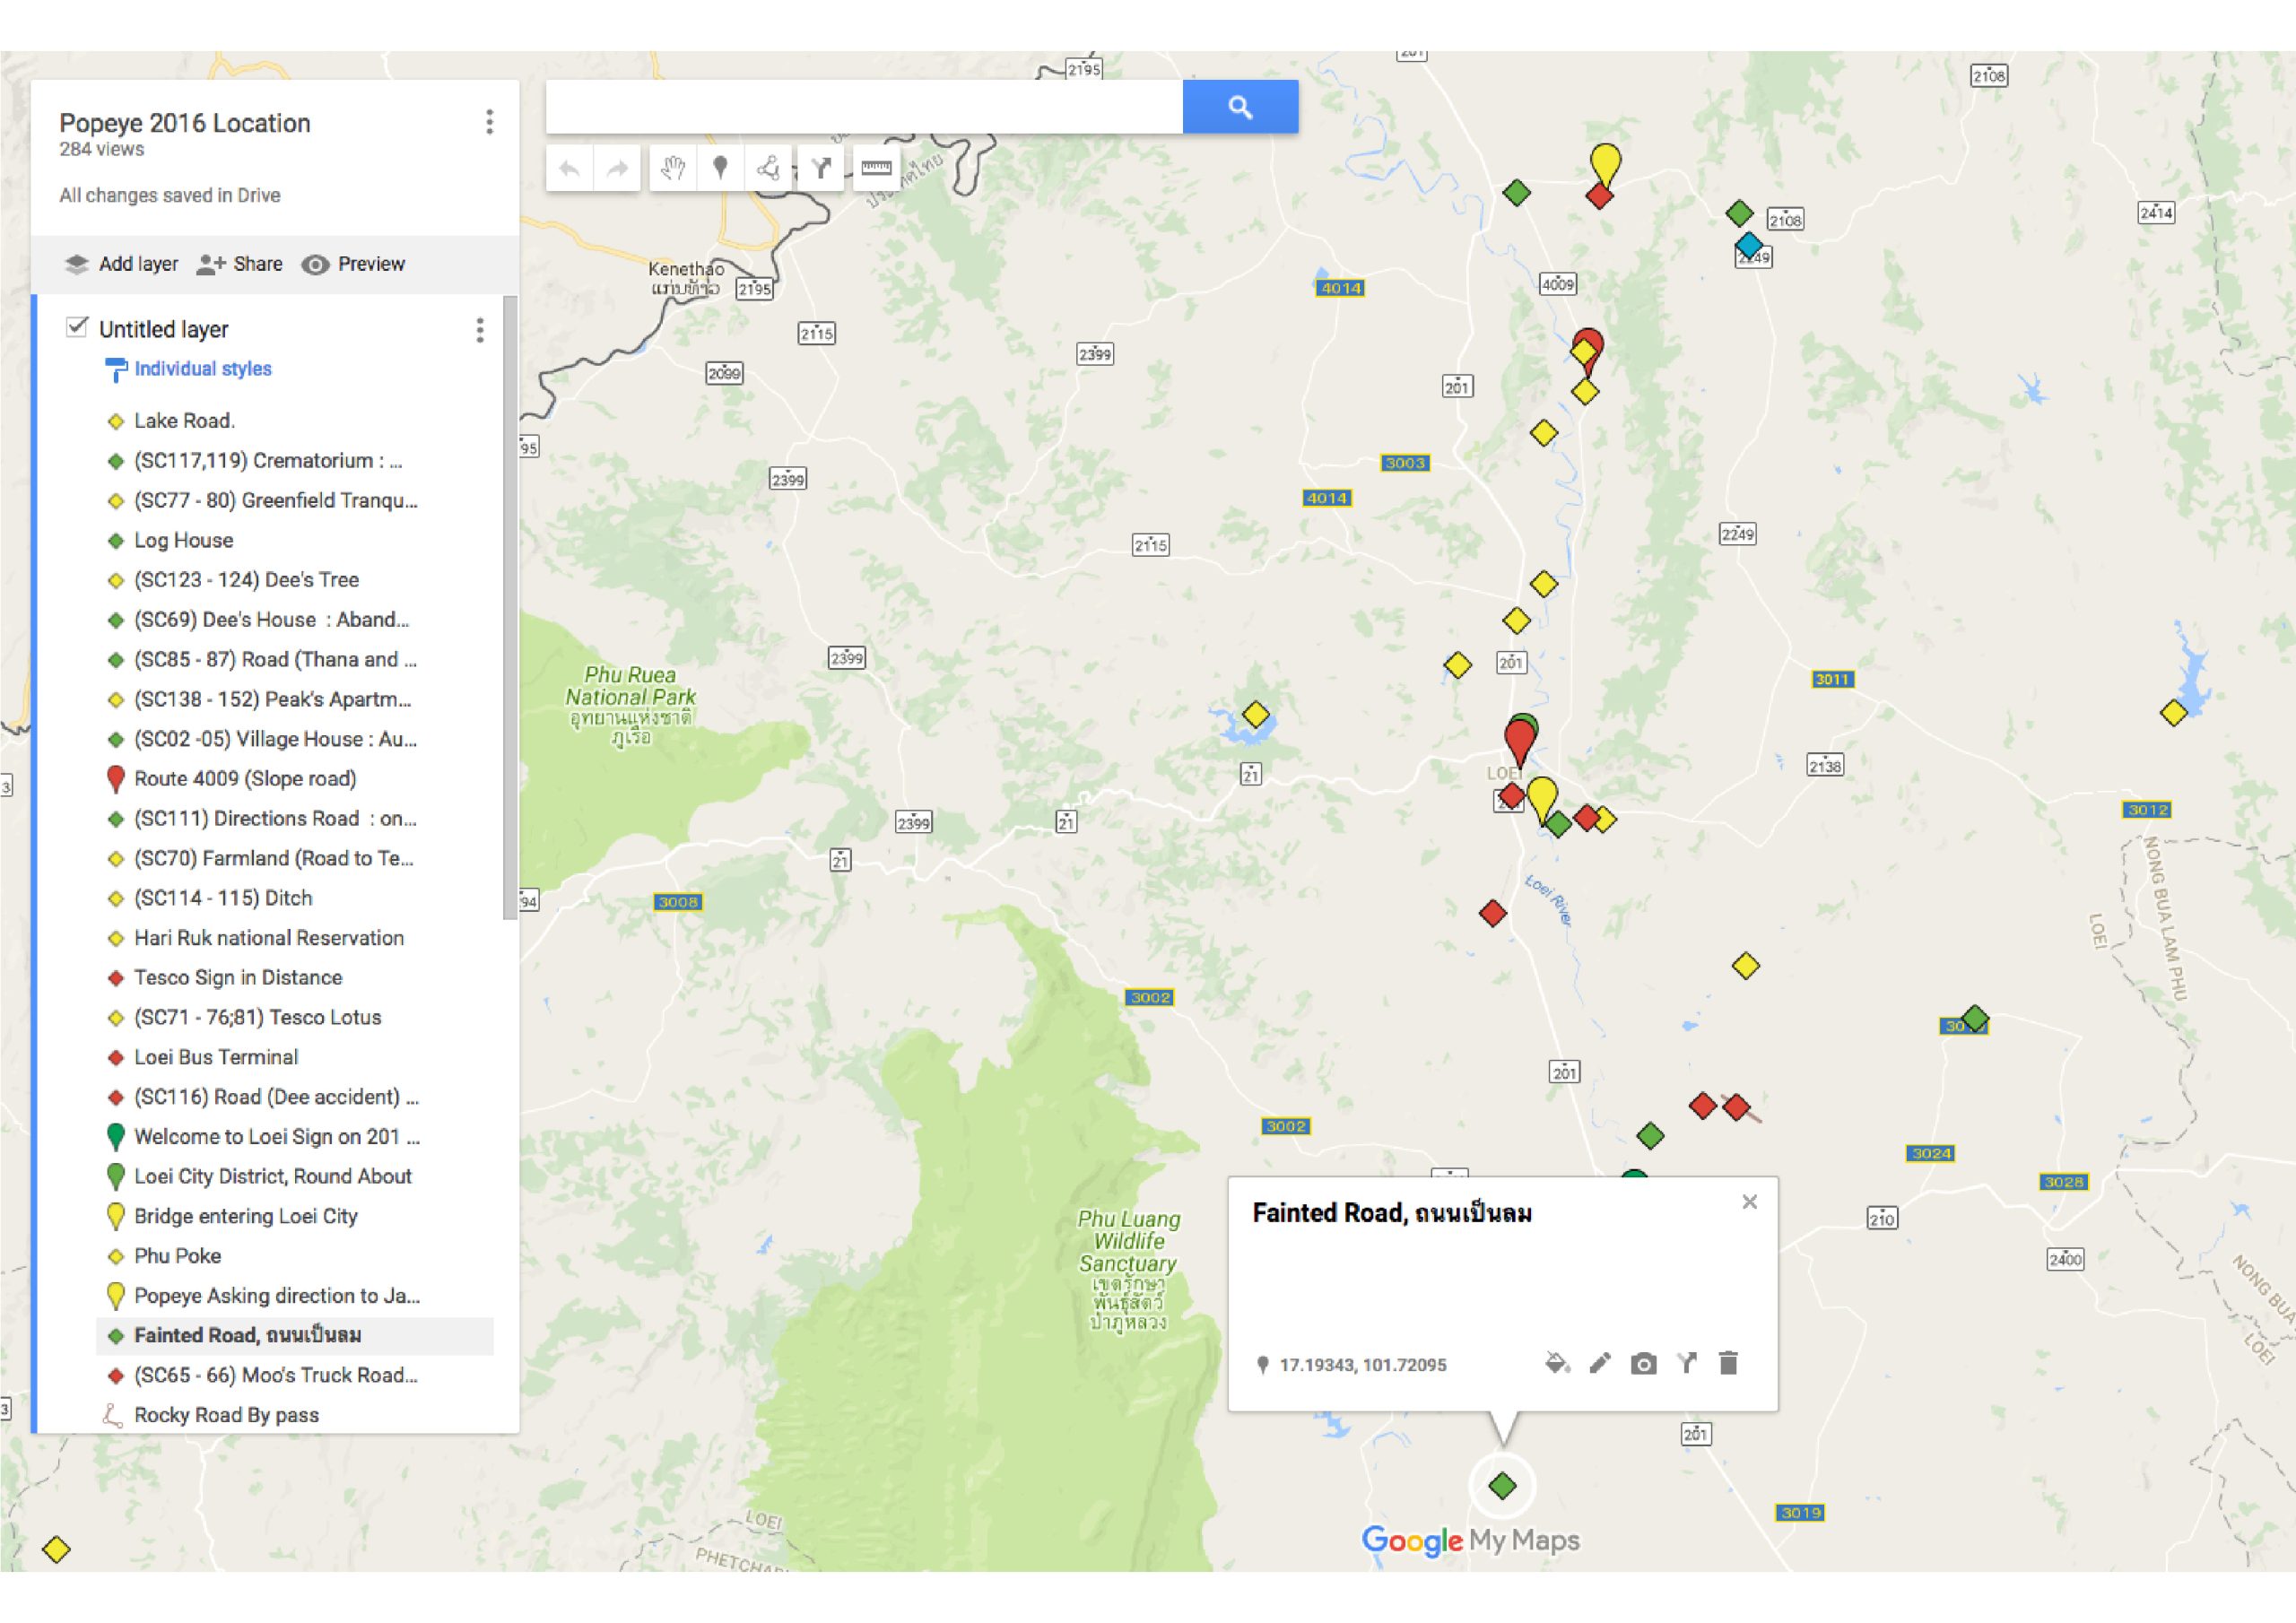
Task: Delete feature using trash icon
Action: coord(1729,1363)
